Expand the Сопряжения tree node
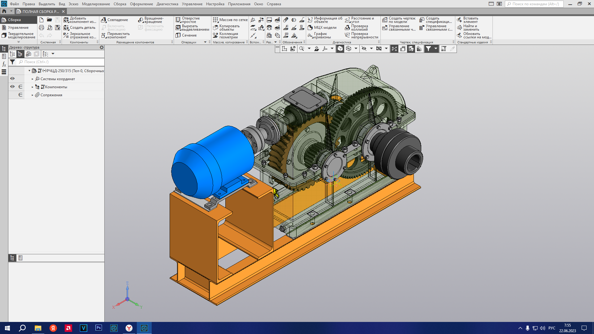Image resolution: width=594 pixels, height=334 pixels. pyautogui.click(x=33, y=95)
